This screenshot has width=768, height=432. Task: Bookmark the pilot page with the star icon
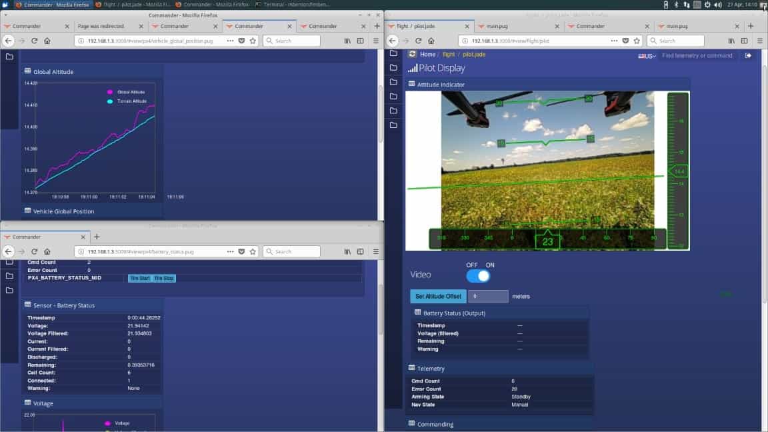(637, 41)
